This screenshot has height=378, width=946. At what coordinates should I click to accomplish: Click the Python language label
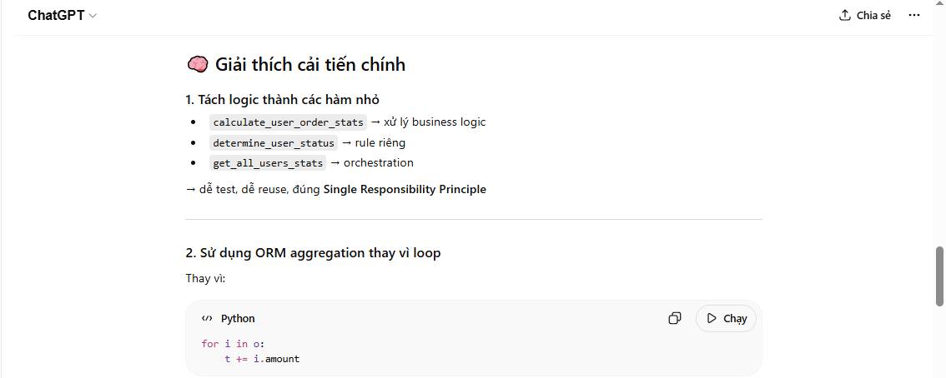(238, 319)
